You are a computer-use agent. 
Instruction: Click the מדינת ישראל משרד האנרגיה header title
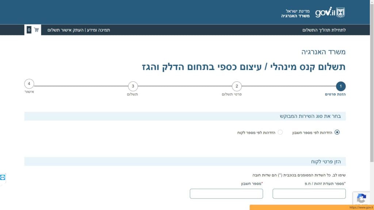tap(295, 13)
